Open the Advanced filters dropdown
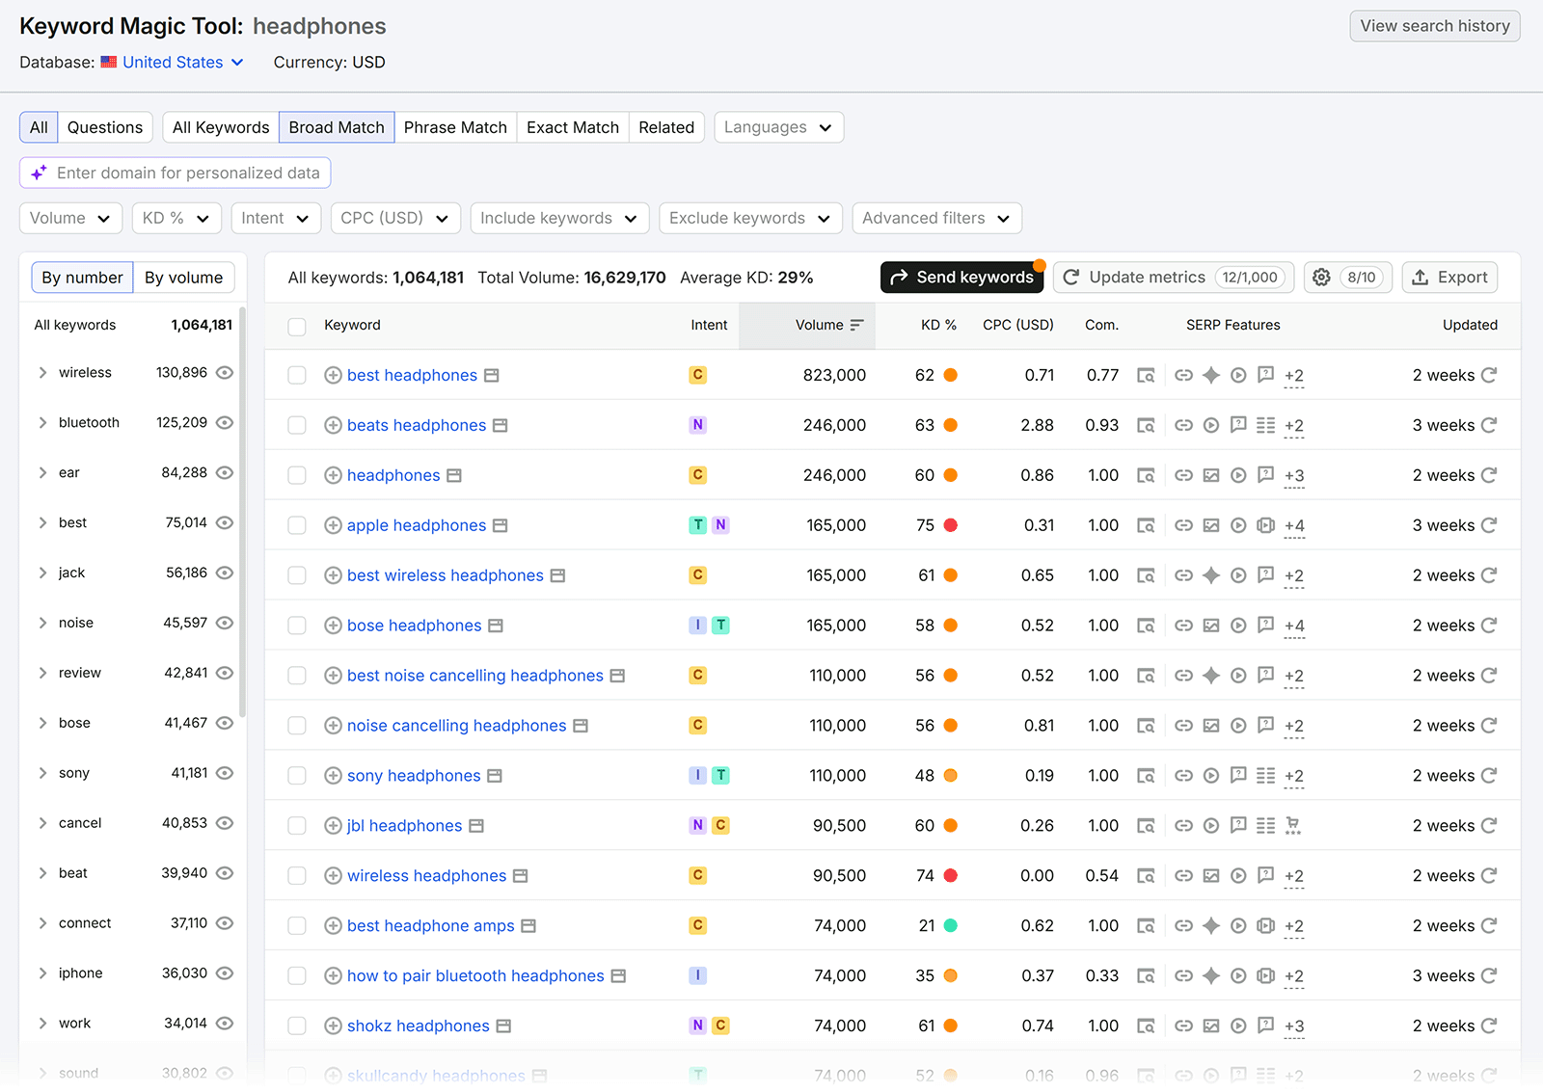This screenshot has width=1543, height=1092. (936, 218)
